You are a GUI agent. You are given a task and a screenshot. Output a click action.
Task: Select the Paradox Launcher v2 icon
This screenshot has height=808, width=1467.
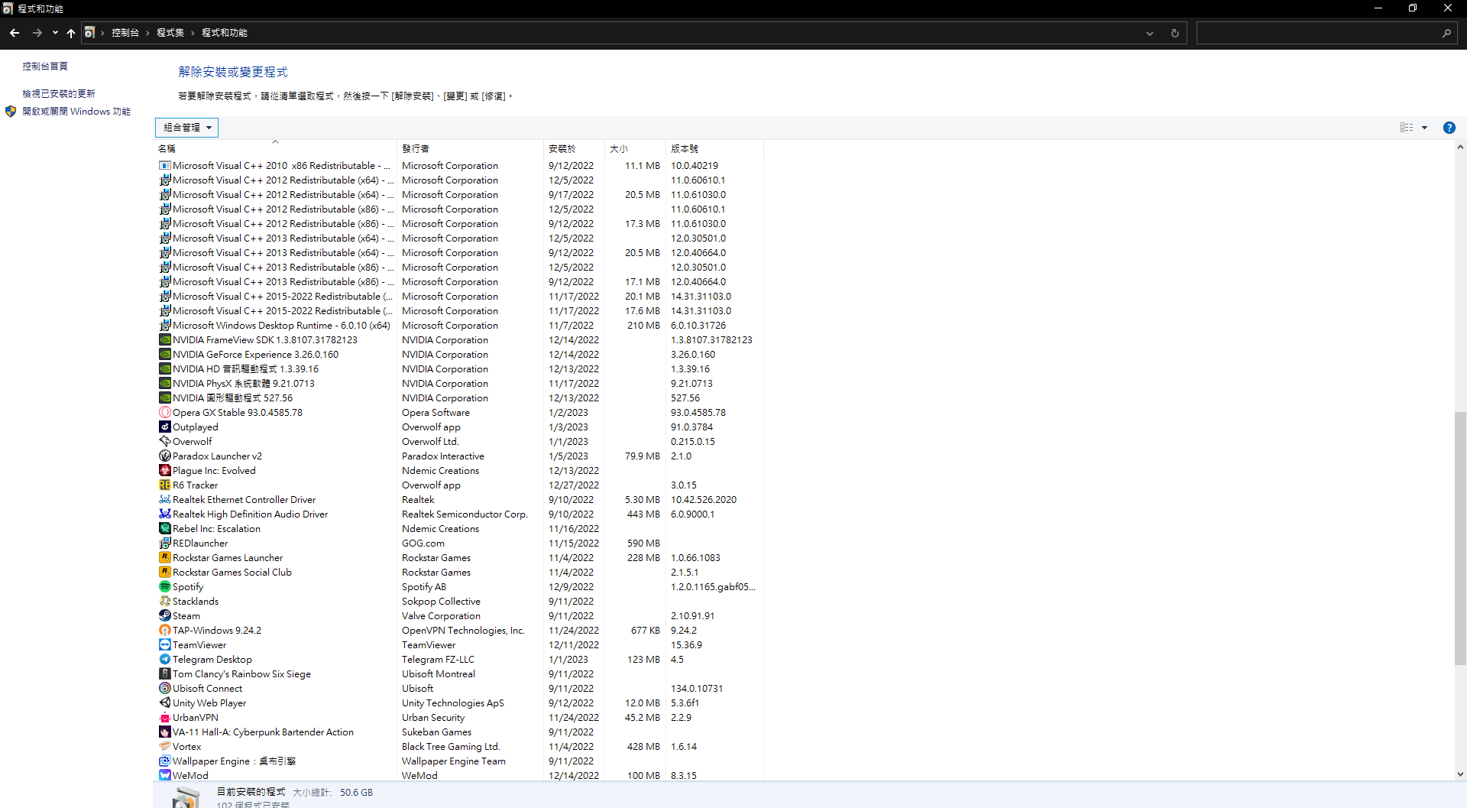pyautogui.click(x=165, y=456)
